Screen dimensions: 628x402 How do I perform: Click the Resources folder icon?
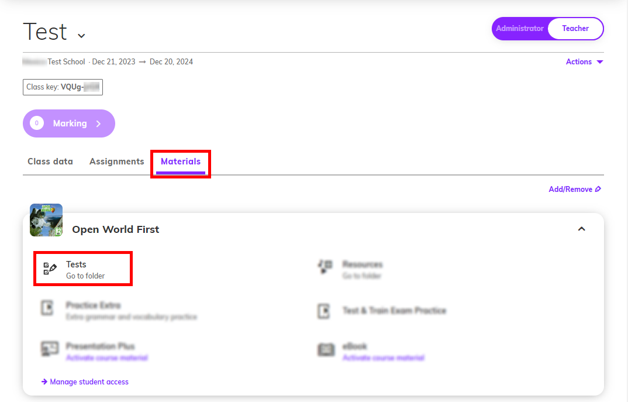click(325, 266)
